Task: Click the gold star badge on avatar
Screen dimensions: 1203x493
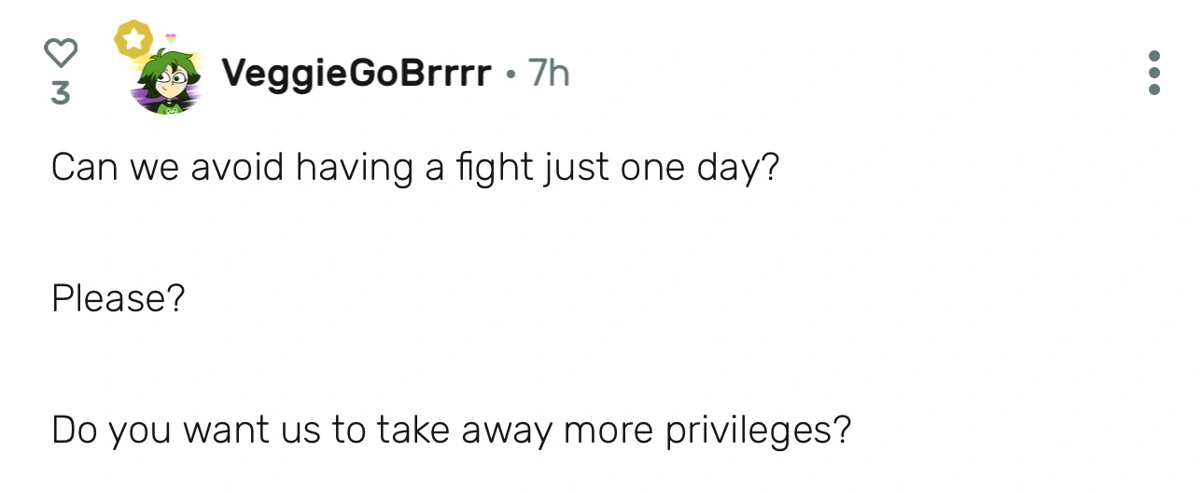Action: [x=133, y=40]
